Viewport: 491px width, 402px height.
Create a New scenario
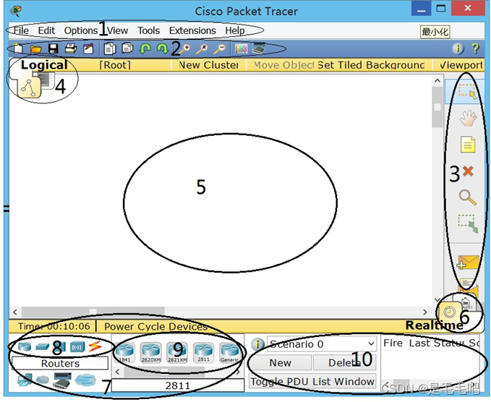click(x=280, y=362)
